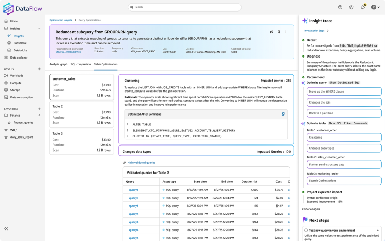Viewport: 385px width, 241px height.
Task: Sort by the Duration (s) column header
Action: (x=249, y=182)
